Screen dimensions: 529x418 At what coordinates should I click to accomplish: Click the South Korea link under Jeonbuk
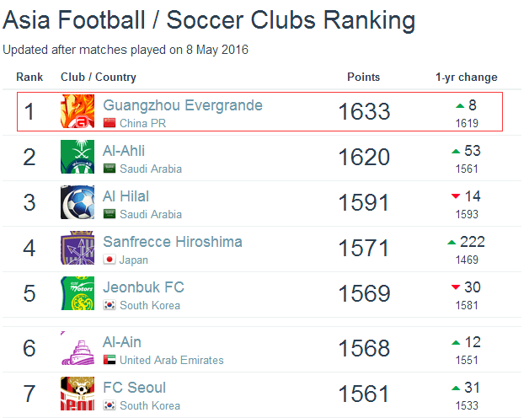[150, 305]
